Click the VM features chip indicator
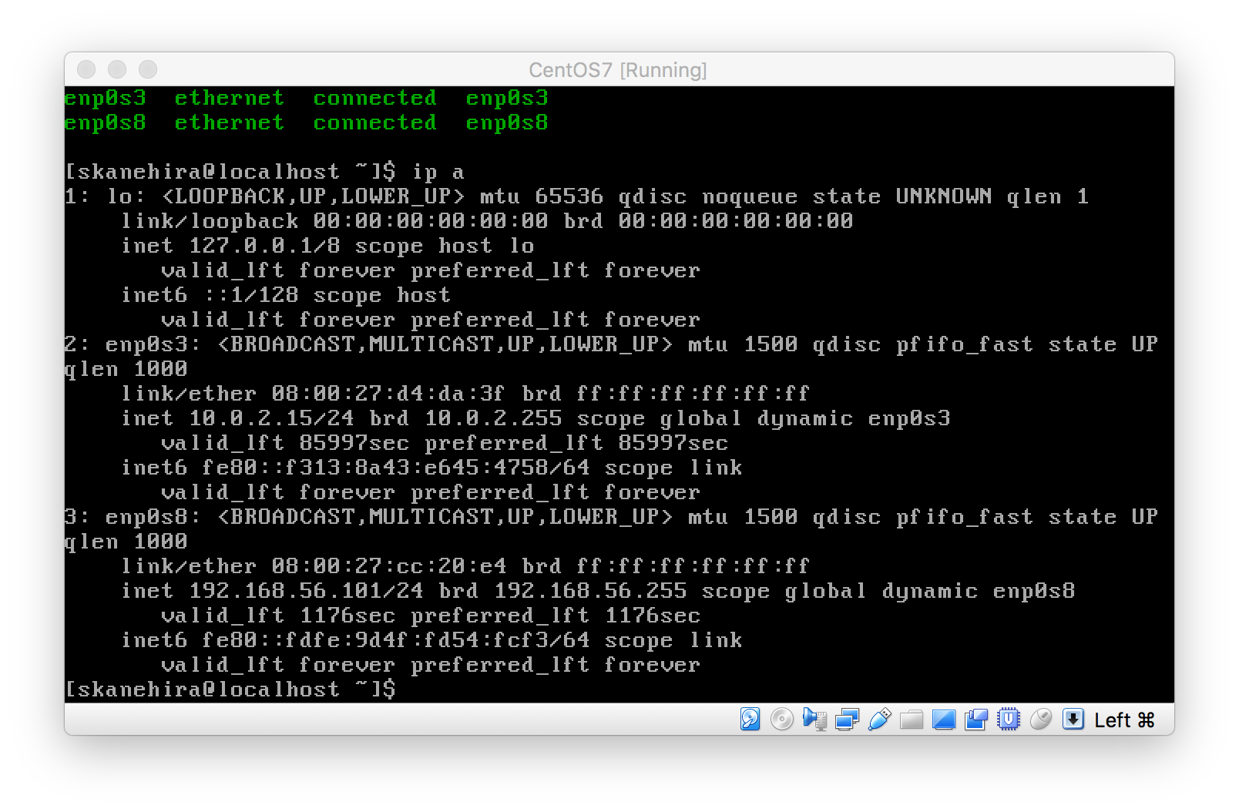1239x812 pixels. point(1009,719)
